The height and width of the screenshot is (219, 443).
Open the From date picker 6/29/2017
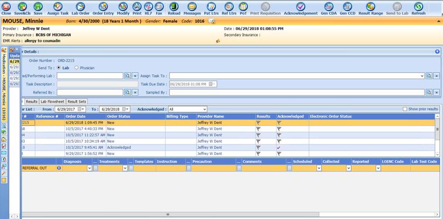(80, 109)
